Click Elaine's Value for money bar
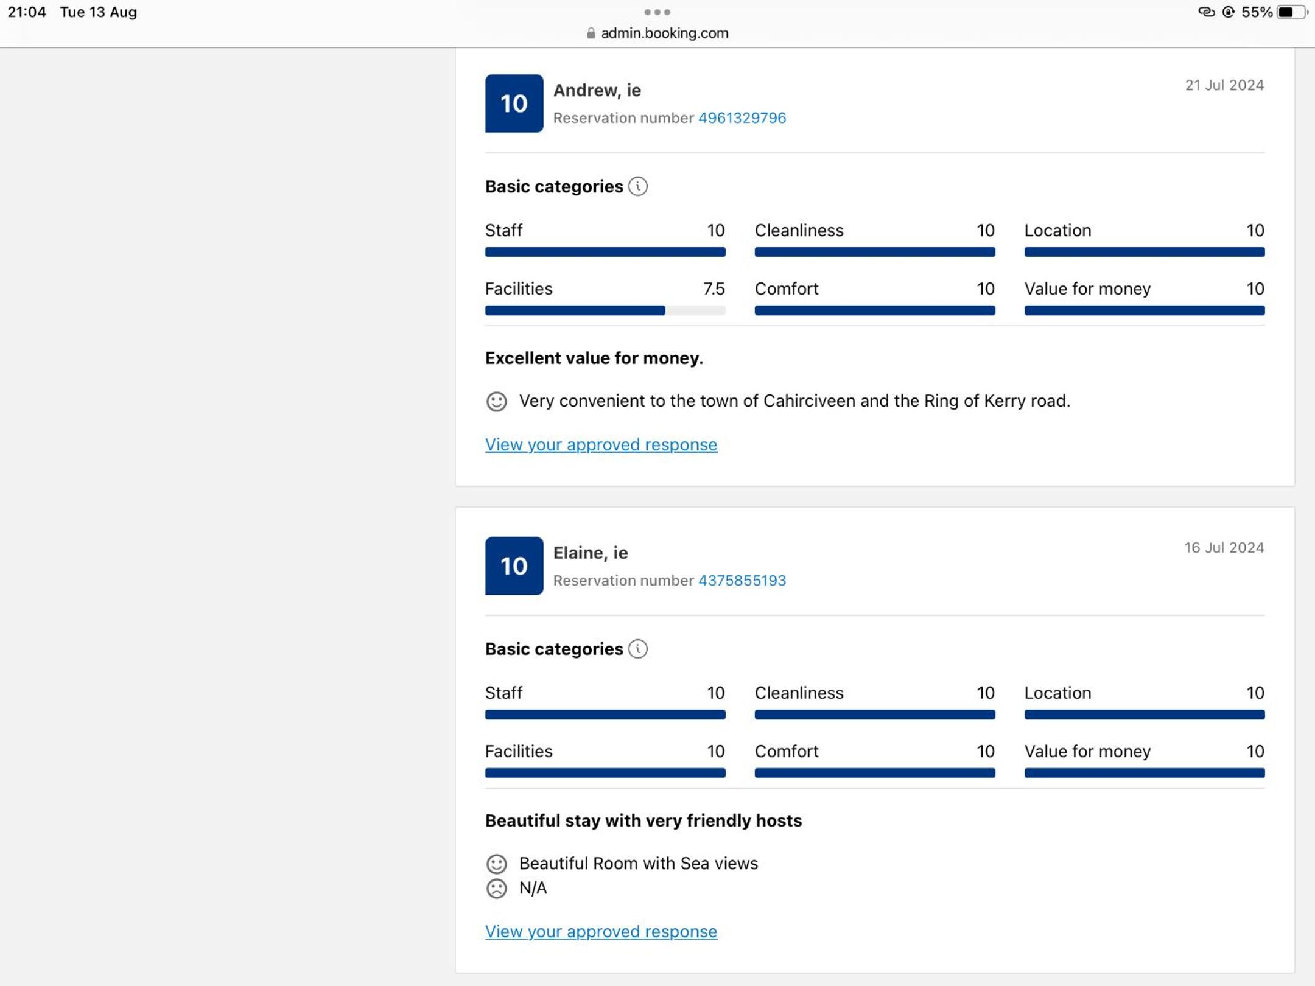This screenshot has height=986, width=1315. (1144, 773)
